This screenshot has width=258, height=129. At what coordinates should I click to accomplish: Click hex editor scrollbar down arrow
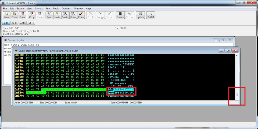236,98
